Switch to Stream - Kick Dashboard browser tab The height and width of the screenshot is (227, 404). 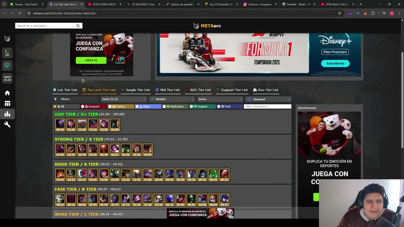click(x=27, y=4)
